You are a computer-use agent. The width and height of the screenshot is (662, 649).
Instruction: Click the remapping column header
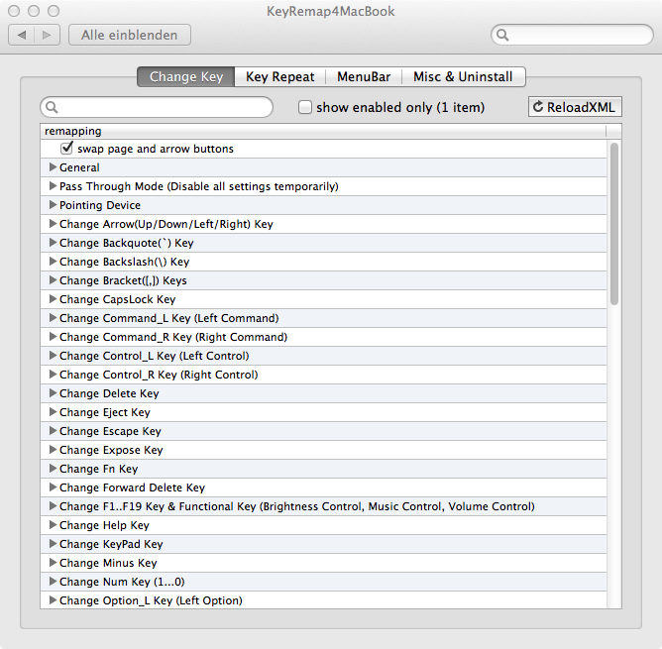323,132
